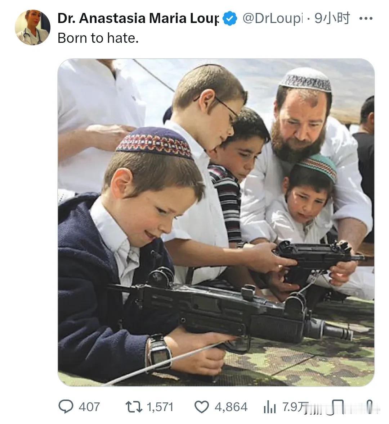Like the post with the heart icon
389x424 pixels.
pos(202,407)
